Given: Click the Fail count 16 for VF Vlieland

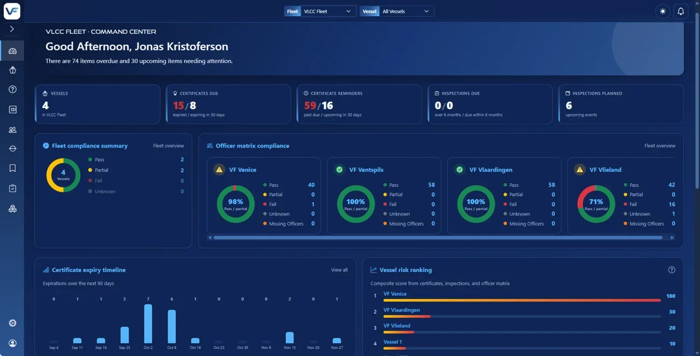Looking at the screenshot, I should pyautogui.click(x=671, y=205).
